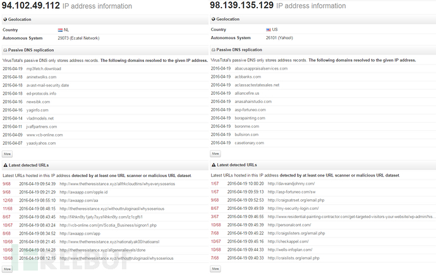Click the Netherlands flag icon next to NL

(x=60, y=30)
